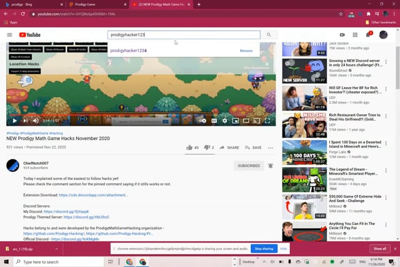This screenshot has width=400, height=267.
Task: Dislike the video
Action: point(209,148)
